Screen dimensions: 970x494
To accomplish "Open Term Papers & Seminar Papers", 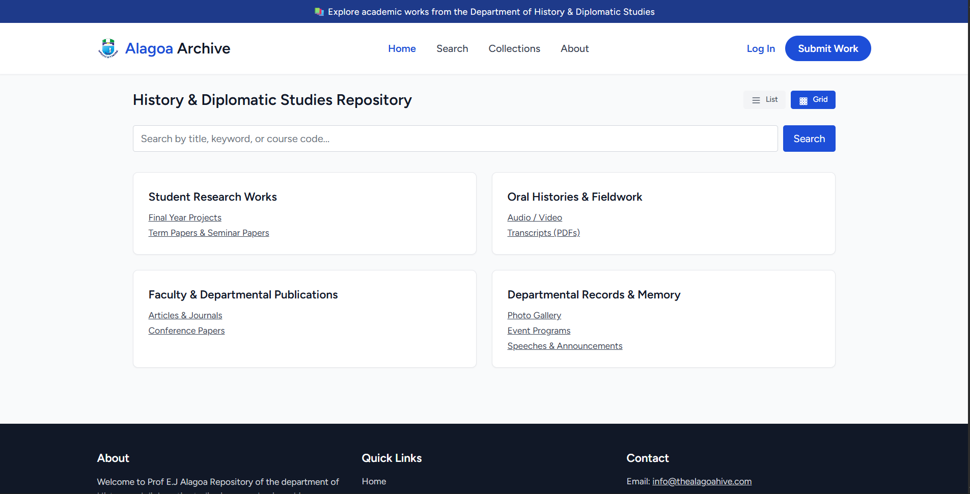I will click(x=209, y=233).
